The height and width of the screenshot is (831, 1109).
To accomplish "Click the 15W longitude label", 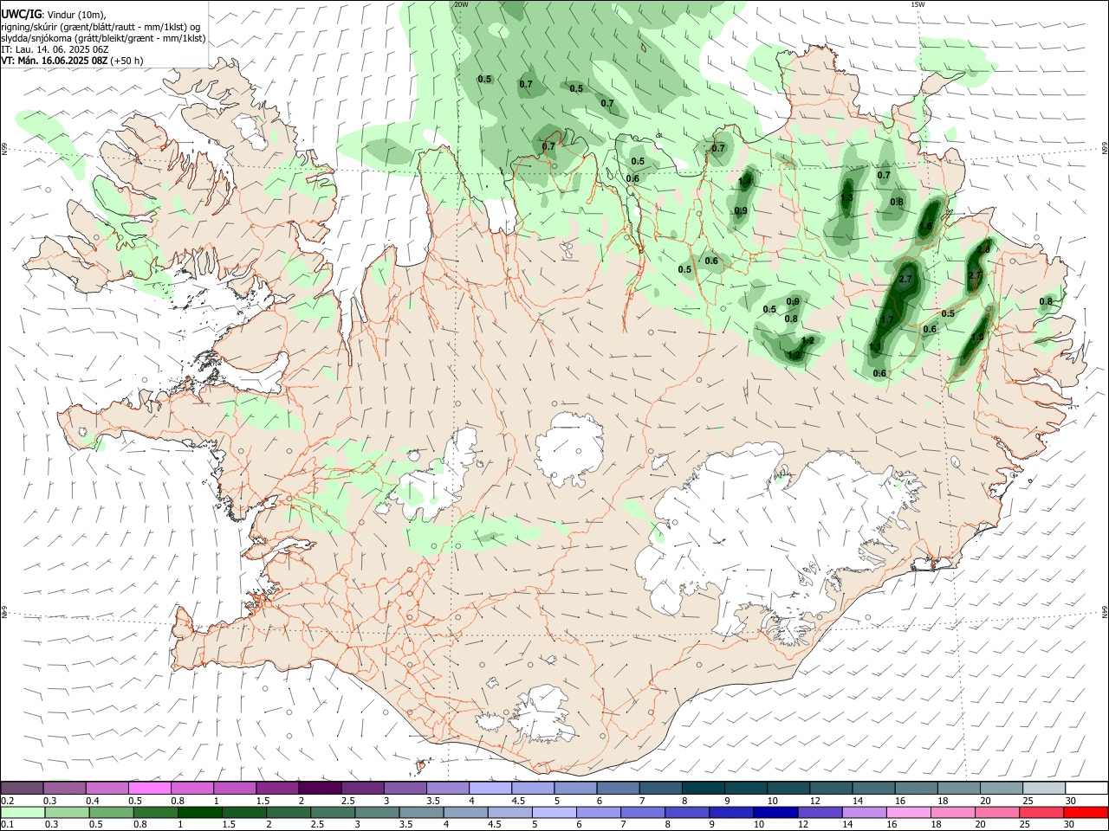I will pos(918,4).
